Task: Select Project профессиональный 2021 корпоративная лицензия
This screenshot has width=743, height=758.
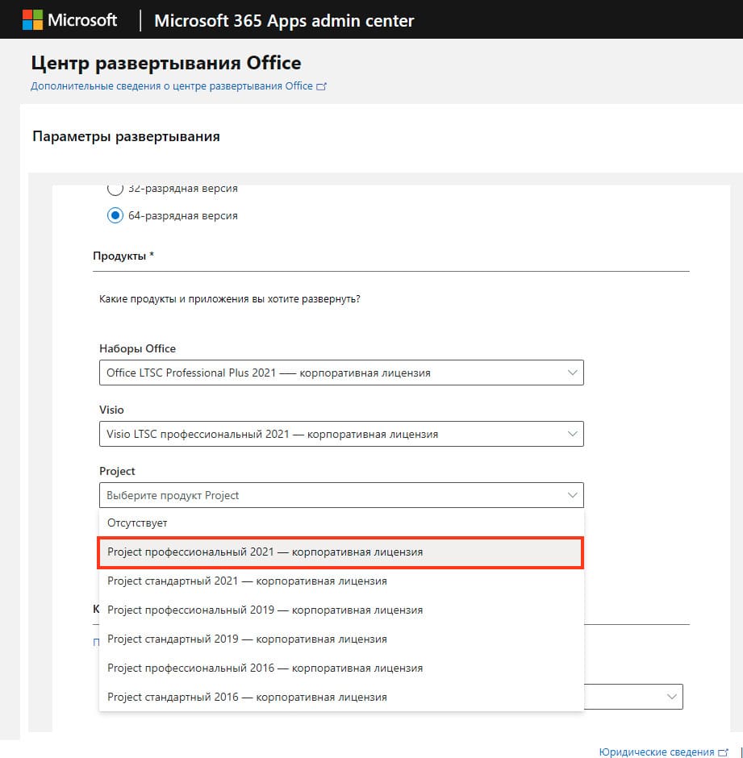Action: [x=340, y=552]
